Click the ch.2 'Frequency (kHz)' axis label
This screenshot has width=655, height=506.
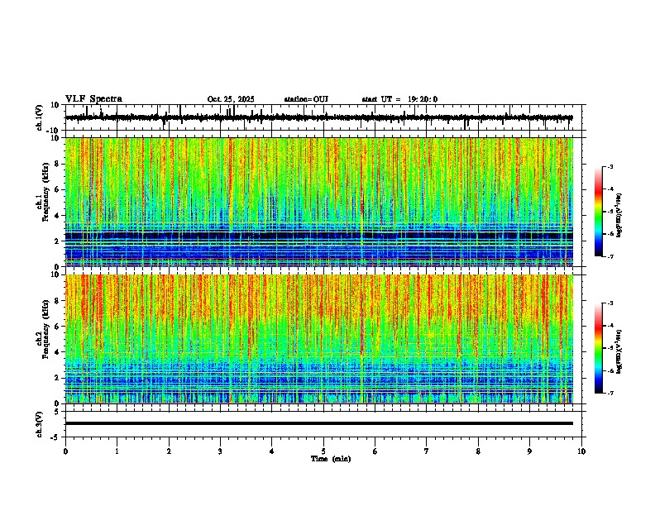point(45,329)
